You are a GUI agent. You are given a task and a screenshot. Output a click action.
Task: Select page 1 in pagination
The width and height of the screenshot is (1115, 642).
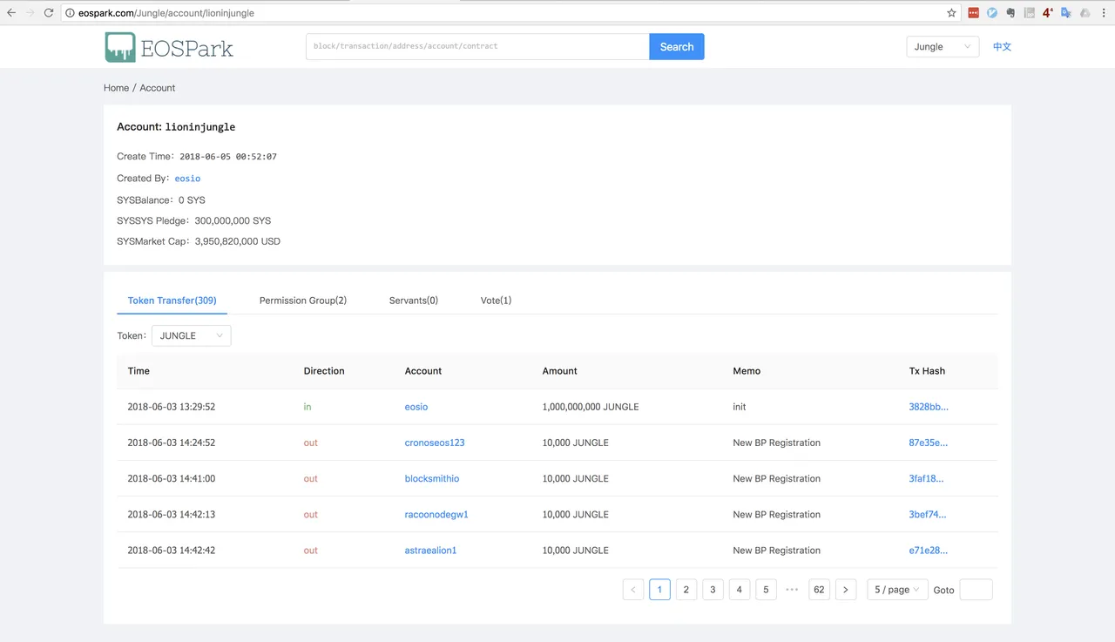(659, 590)
